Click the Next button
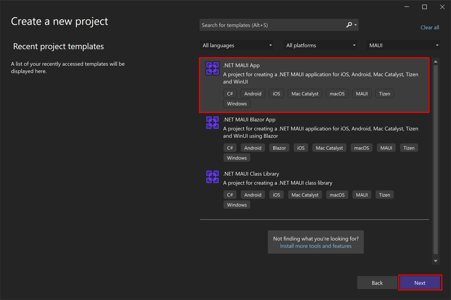This screenshot has width=451, height=300. [x=420, y=283]
